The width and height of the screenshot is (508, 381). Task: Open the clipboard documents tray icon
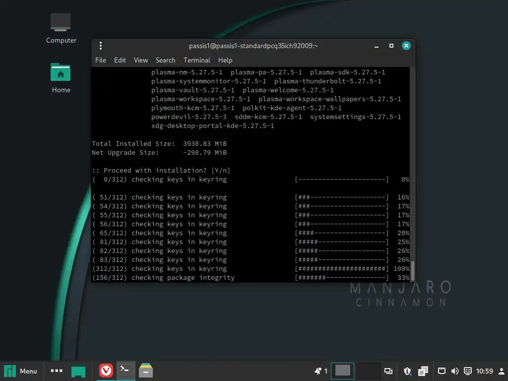[423, 371]
